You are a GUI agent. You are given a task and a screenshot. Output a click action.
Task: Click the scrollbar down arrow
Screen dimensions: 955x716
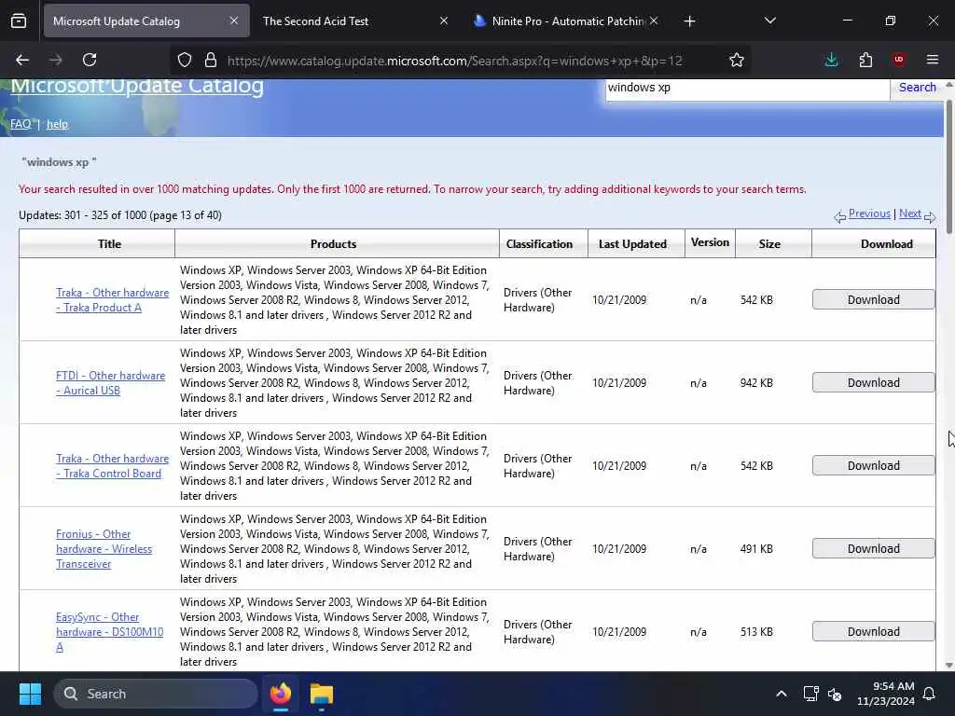coord(948,666)
